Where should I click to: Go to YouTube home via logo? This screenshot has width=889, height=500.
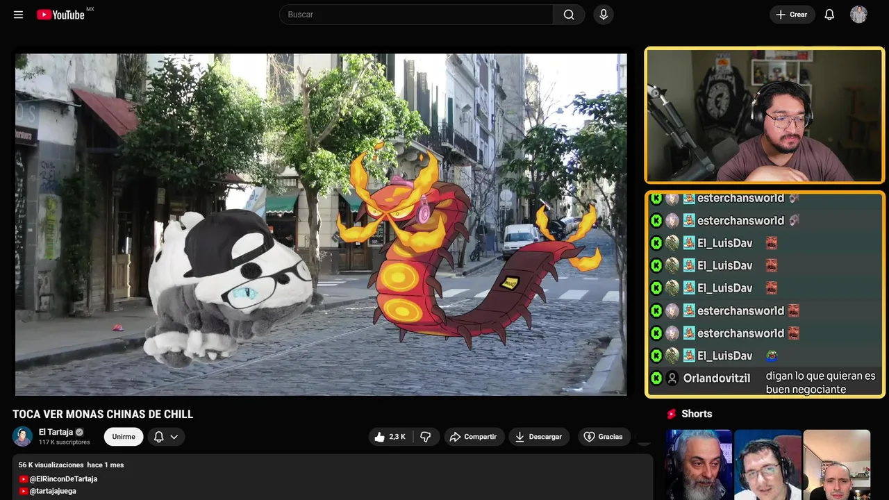coord(60,15)
